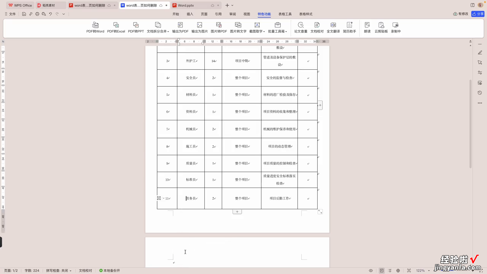Click the save icon in quick toolbar
This screenshot has width=487, height=274.
click(24, 14)
